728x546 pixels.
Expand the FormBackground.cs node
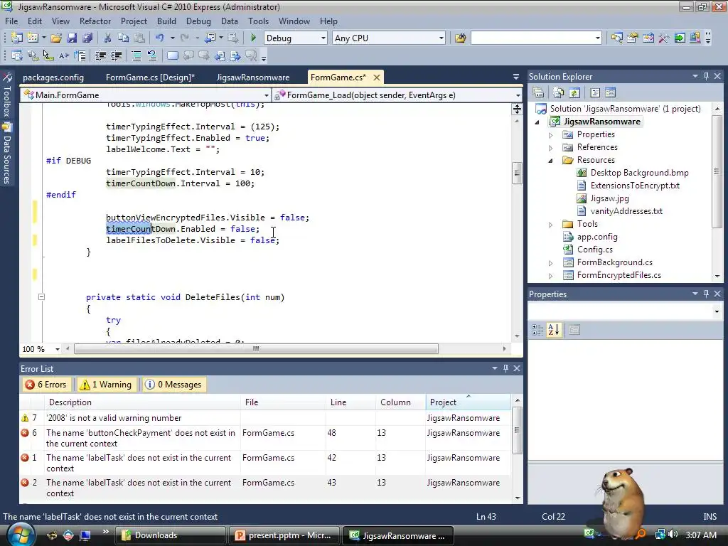[x=551, y=263]
